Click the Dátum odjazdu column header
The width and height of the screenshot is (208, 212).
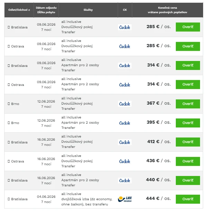tap(46, 10)
